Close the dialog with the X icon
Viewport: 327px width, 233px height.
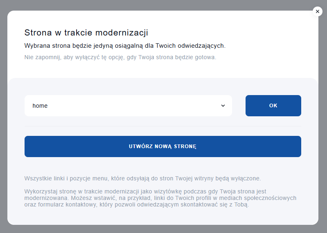click(x=318, y=11)
